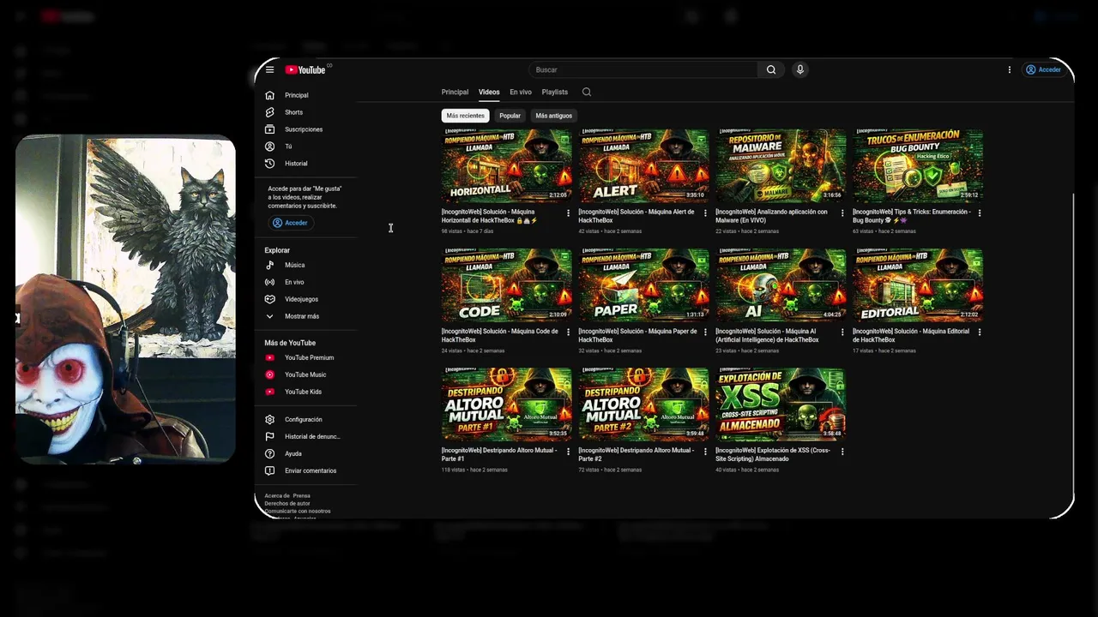Open options menu for XSS Almacenado video
The height and width of the screenshot is (617, 1098).
point(842,451)
